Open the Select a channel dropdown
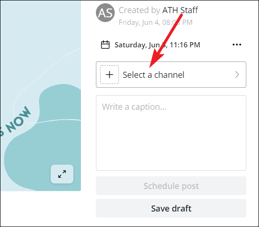Screen dimensions: 259x227 pyautogui.click(x=171, y=75)
